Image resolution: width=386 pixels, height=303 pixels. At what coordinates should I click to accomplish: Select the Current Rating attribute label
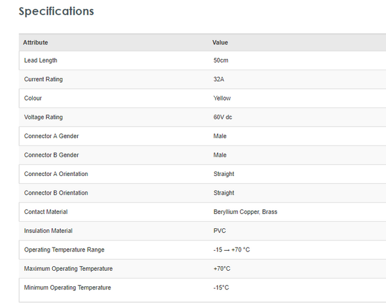(x=44, y=79)
